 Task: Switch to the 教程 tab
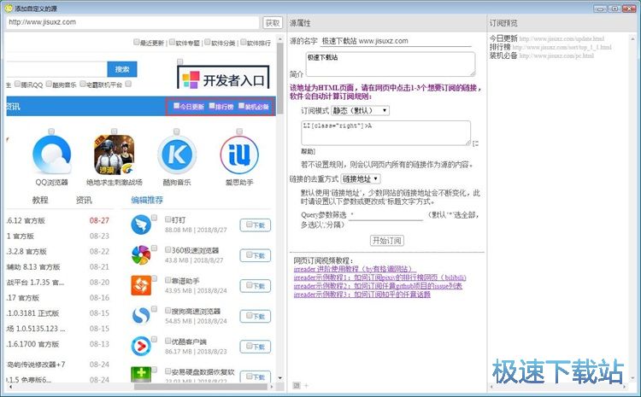coord(40,200)
